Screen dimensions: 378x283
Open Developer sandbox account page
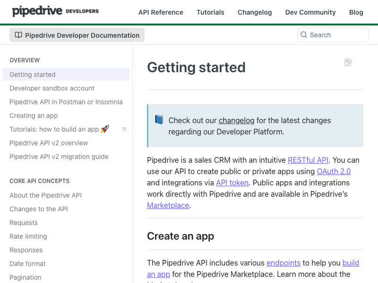tap(52, 88)
